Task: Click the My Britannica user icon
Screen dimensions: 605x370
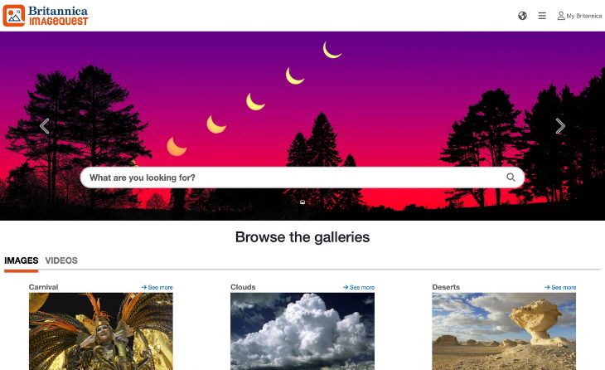Action: [x=561, y=16]
